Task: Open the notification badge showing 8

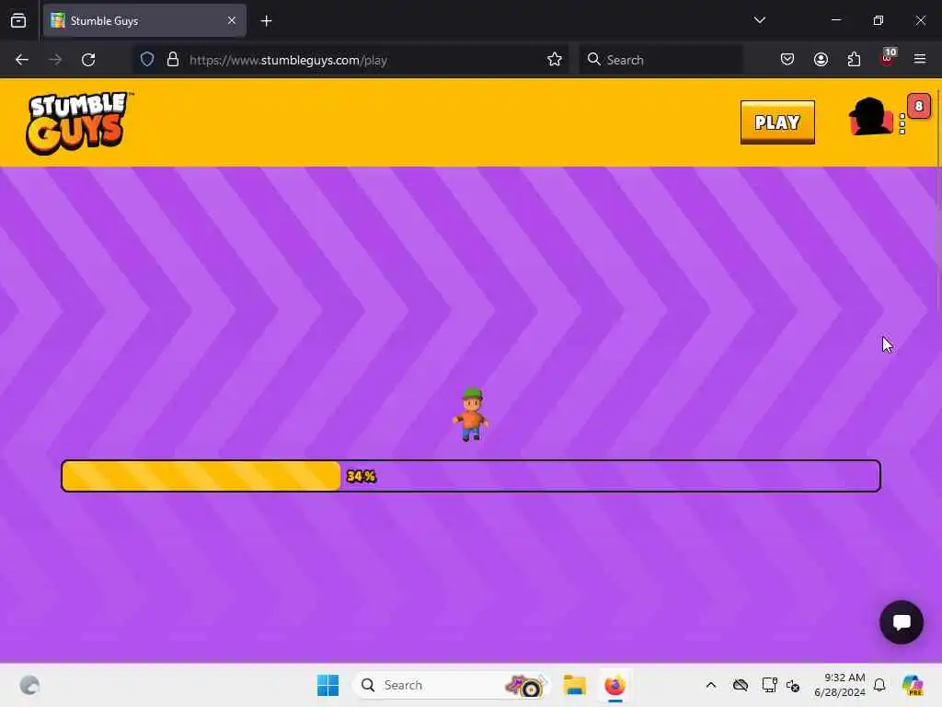Action: [x=919, y=107]
